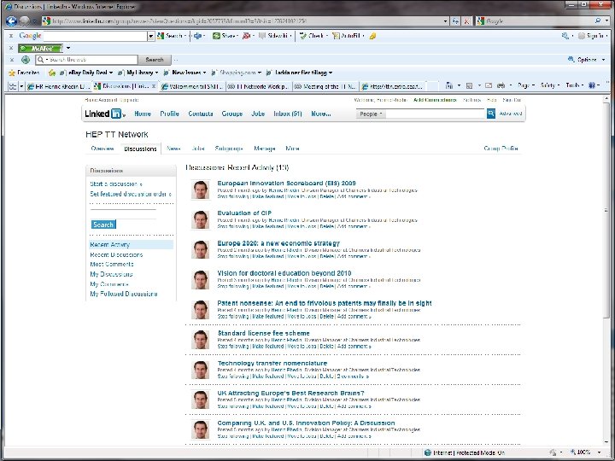
Task: Open the 100% zoom level control in status bar
Action: 588,452
